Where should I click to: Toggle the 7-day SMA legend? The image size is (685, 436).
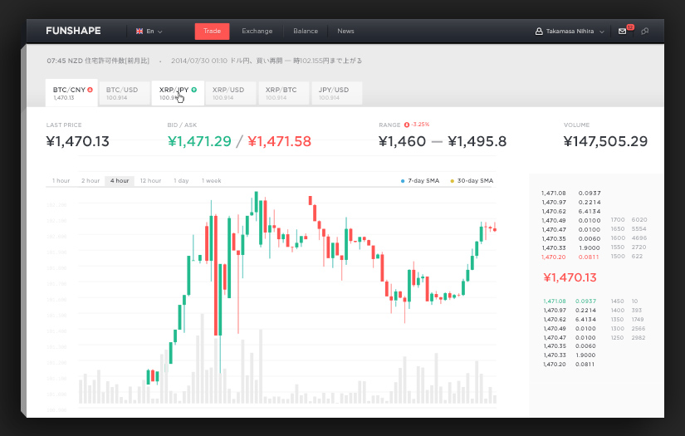(x=420, y=180)
